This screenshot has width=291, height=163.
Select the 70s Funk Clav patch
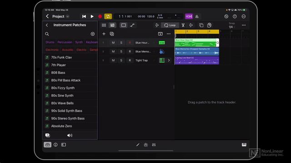pyautogui.click(x=70, y=58)
